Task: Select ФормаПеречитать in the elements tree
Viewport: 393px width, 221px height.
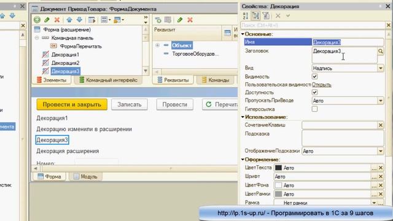Action: tap(80, 47)
